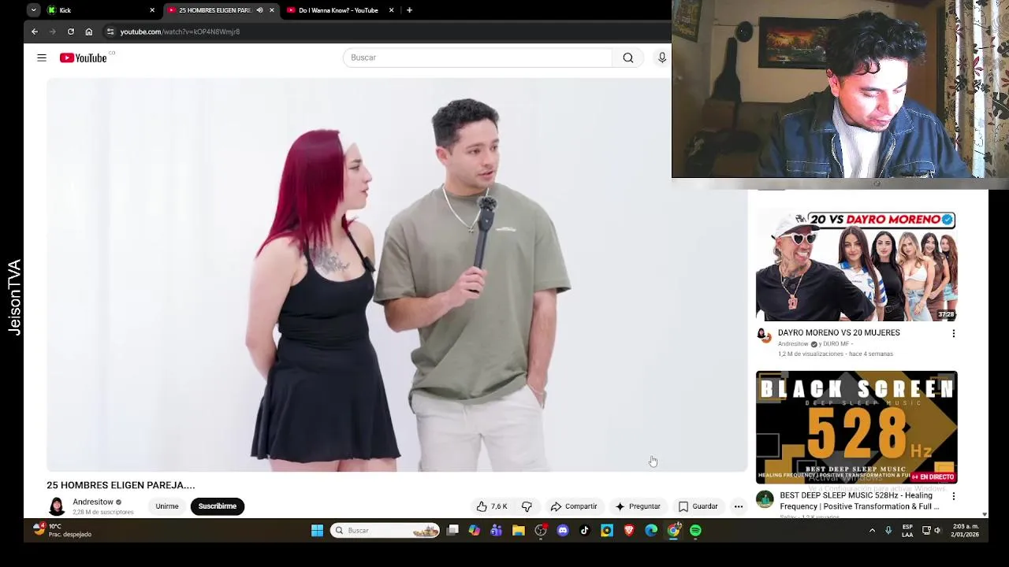Viewport: 1009px width, 567px height.
Task: Close the 25 HOMBRES ELIGEN PAREJA tab
Action: pyautogui.click(x=272, y=10)
